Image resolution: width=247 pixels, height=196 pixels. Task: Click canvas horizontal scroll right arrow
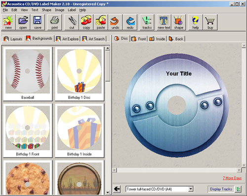[239, 170]
